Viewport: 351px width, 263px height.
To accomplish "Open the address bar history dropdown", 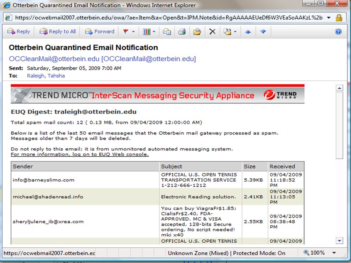I will coord(329,18).
